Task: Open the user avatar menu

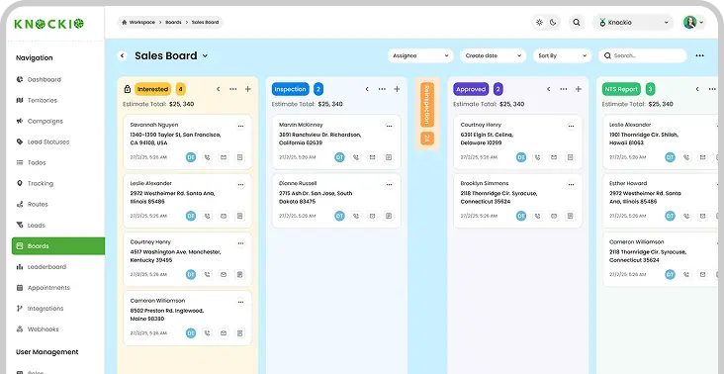Action: (694, 22)
